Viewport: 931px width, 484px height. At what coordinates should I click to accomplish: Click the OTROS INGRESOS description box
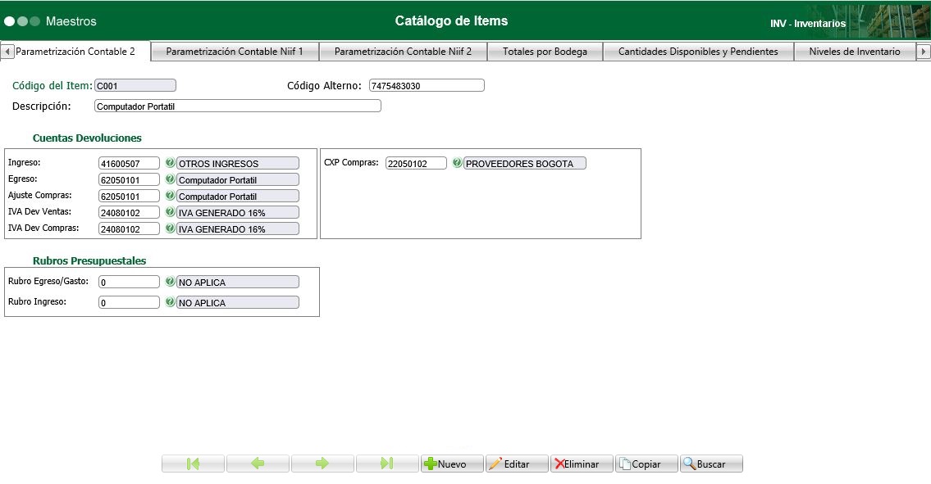(x=238, y=163)
